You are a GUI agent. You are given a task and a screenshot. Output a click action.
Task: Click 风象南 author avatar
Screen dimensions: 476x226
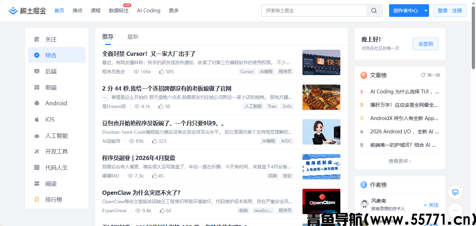click(x=365, y=204)
